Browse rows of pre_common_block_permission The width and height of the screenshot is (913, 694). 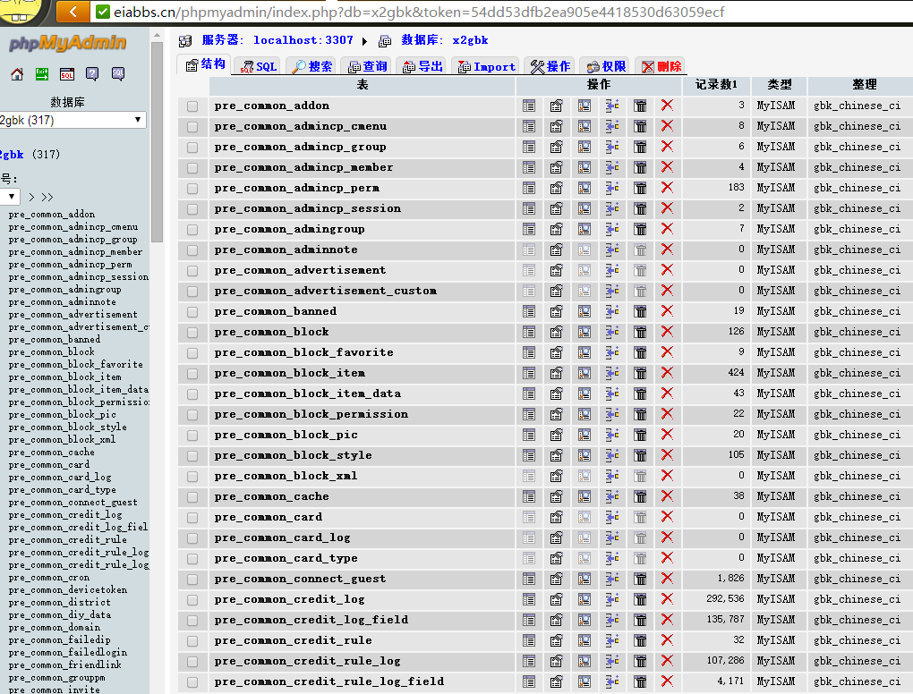point(529,414)
